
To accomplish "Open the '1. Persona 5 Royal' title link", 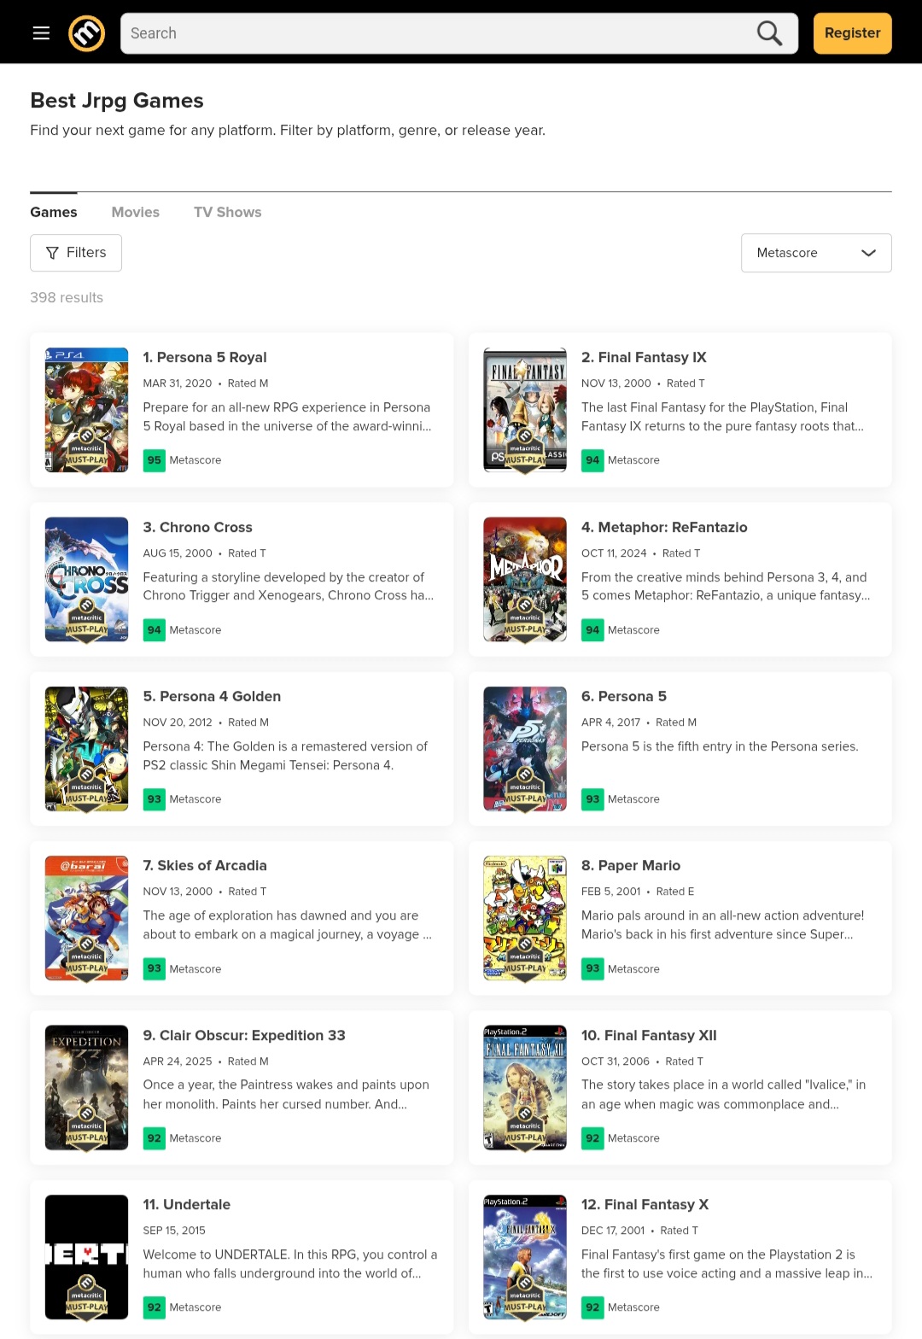I will [x=205, y=357].
